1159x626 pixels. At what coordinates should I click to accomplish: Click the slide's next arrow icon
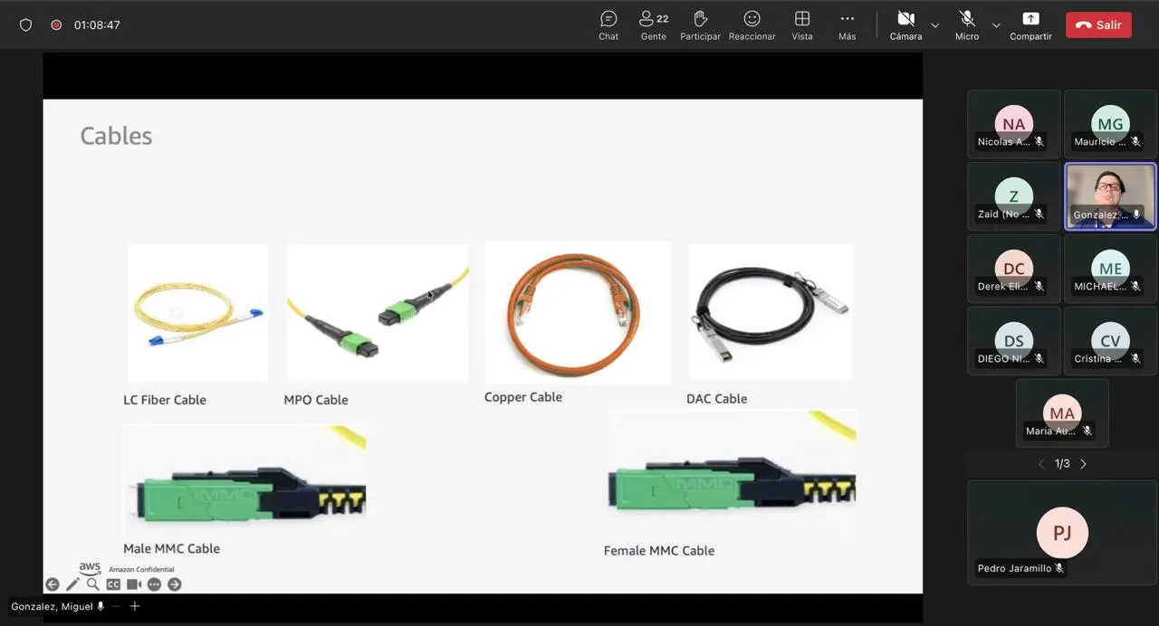175,584
